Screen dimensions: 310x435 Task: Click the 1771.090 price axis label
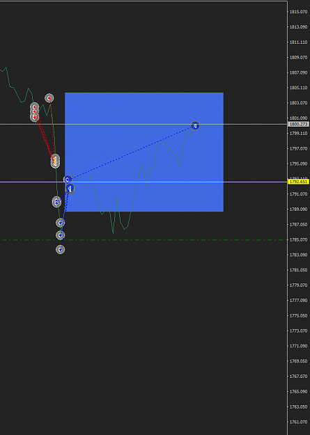pyautogui.click(x=299, y=346)
